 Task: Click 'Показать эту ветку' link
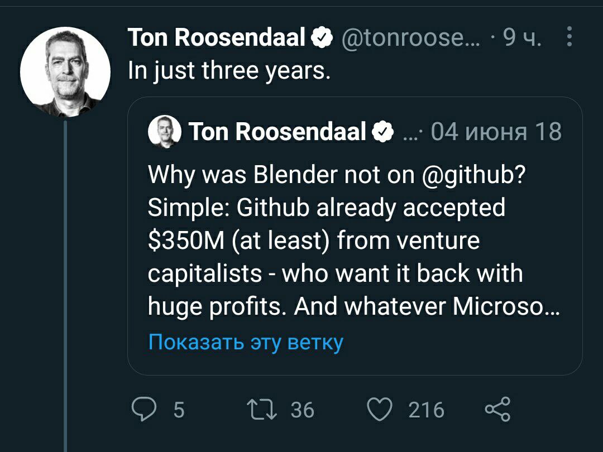(x=246, y=342)
